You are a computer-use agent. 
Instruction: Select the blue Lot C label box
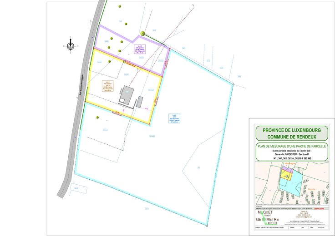click(x=173, y=118)
